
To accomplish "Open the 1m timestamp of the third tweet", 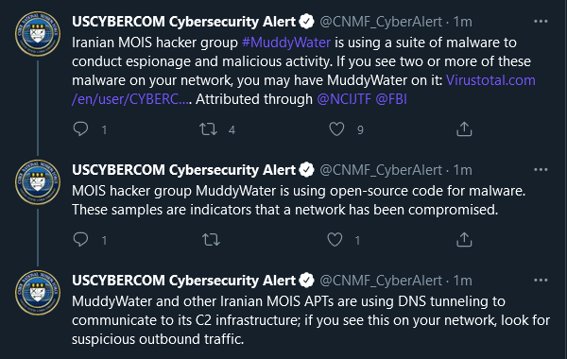I will coord(462,281).
